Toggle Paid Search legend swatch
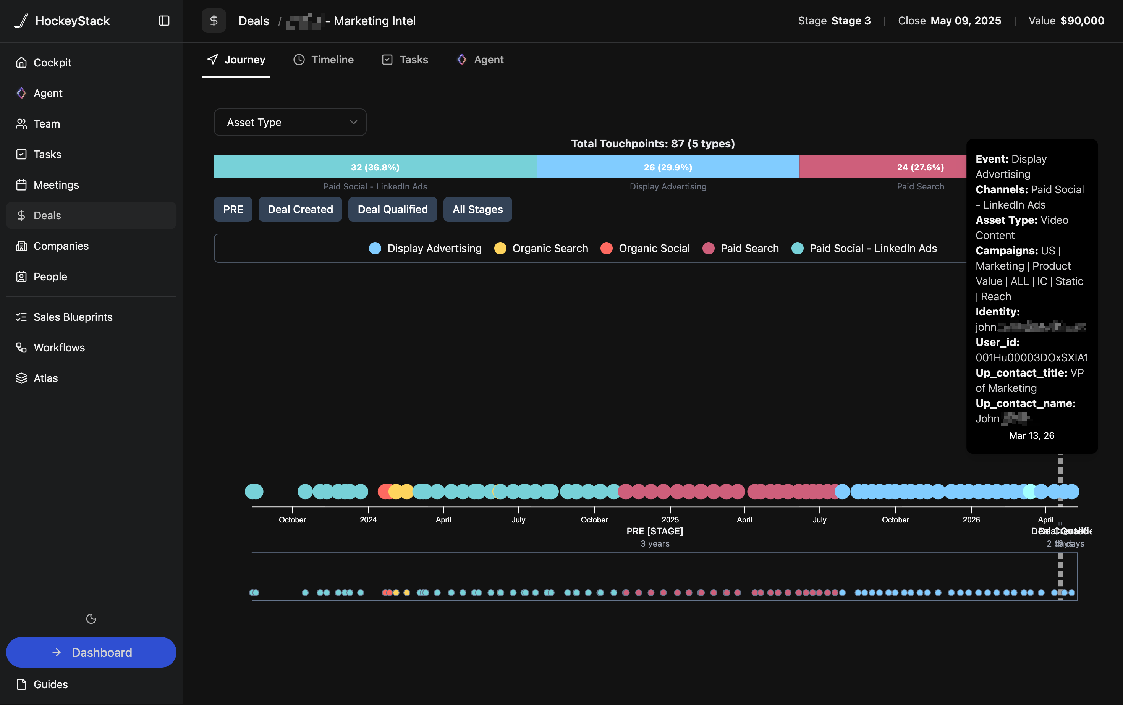The width and height of the screenshot is (1123, 705). (x=709, y=248)
